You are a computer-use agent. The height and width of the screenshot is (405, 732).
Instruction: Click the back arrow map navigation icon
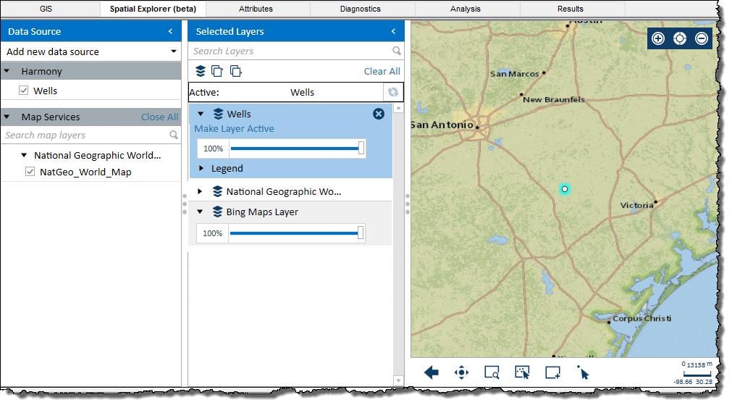point(432,373)
